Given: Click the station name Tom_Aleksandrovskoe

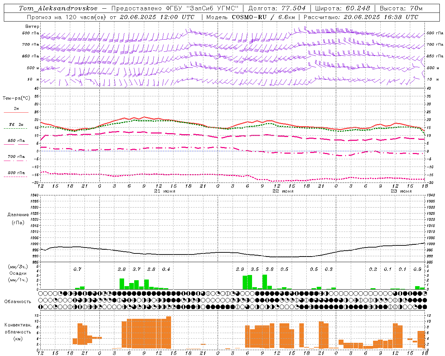Looking at the screenshot, I should pyautogui.click(x=58, y=8).
